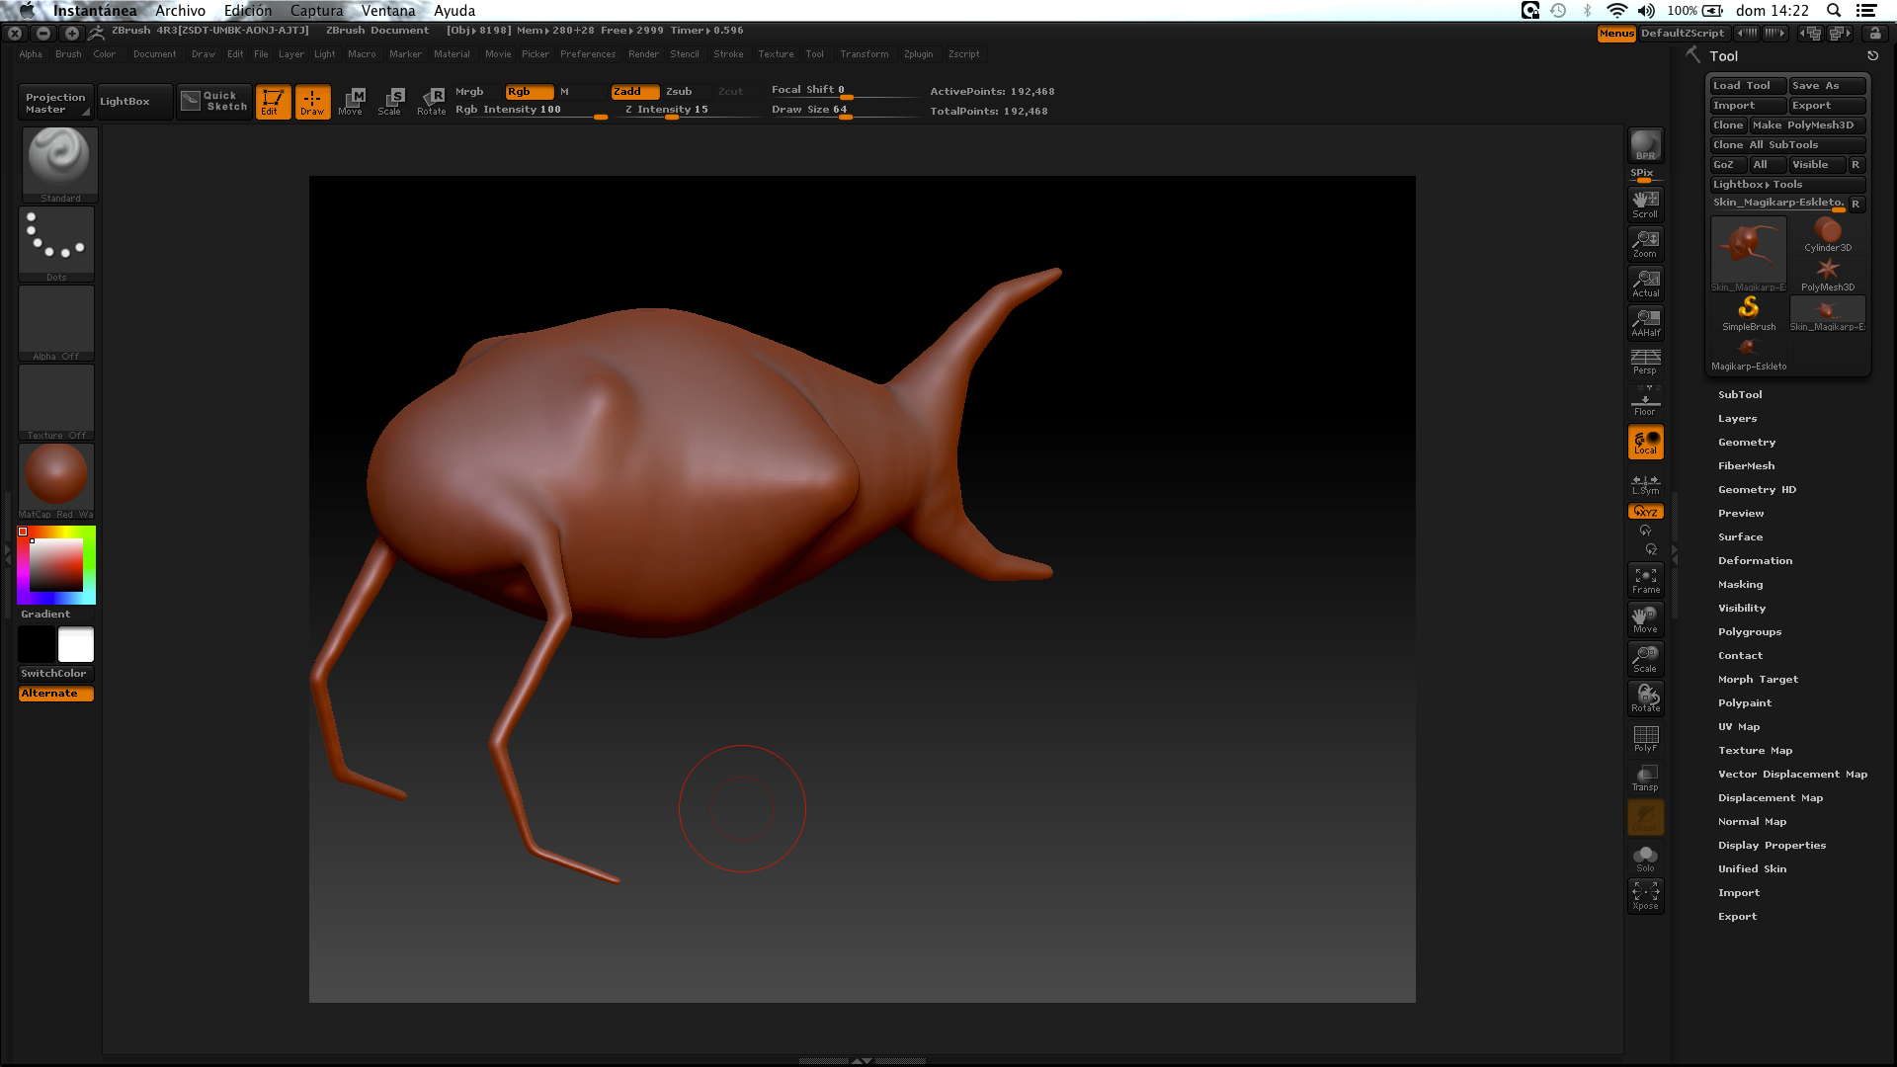
Task: Click the Frame mesh icon
Action: (1645, 579)
